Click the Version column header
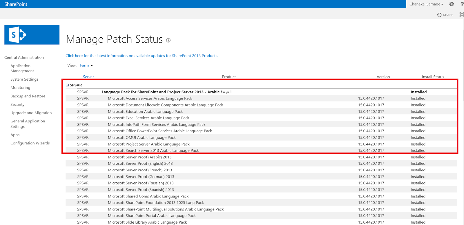 [383, 77]
